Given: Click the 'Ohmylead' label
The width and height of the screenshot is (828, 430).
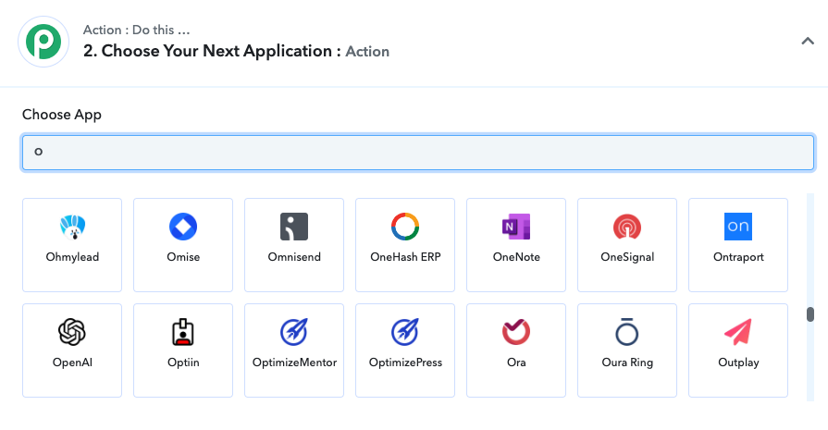Looking at the screenshot, I should 72,257.
